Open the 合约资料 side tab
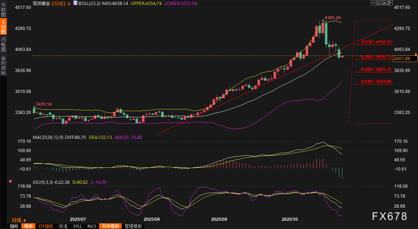The width and height of the screenshot is (418, 229). click(x=3, y=65)
